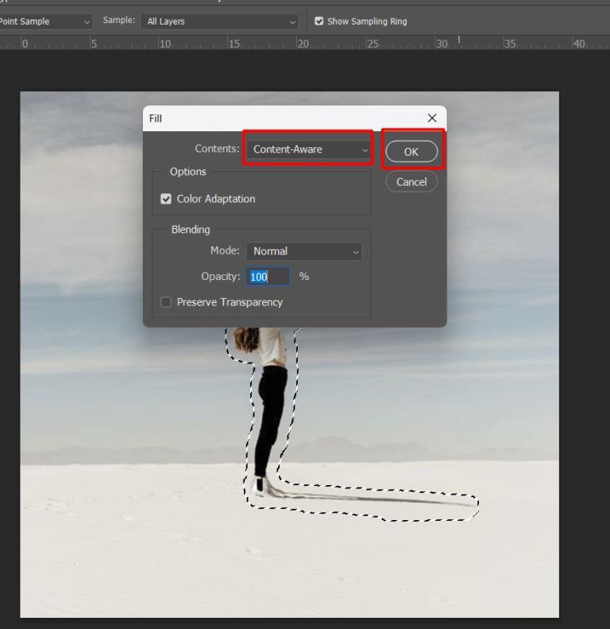Open the Sample dropdown showing All Layers
Image resolution: width=610 pixels, height=629 pixels.
[x=220, y=21]
